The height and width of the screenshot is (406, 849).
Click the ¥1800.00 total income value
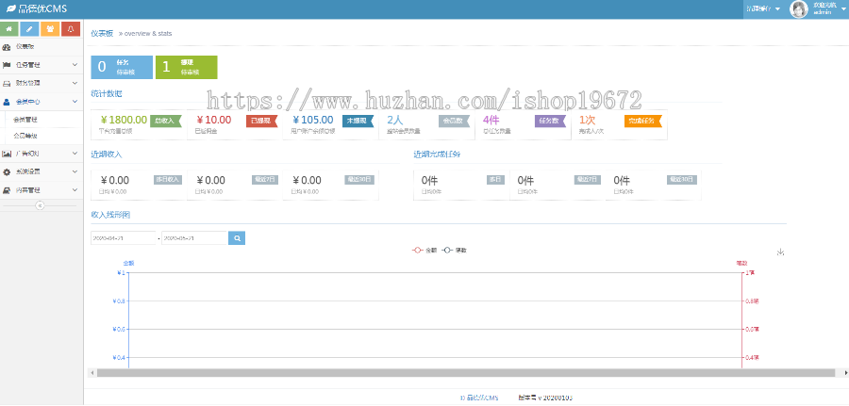124,120
